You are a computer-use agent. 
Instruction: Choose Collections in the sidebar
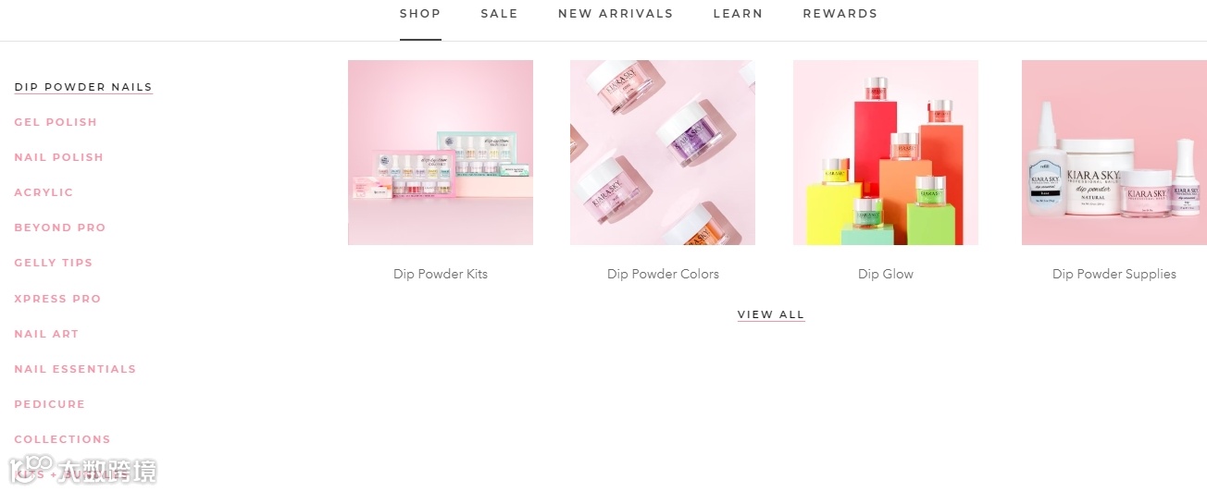tap(62, 439)
